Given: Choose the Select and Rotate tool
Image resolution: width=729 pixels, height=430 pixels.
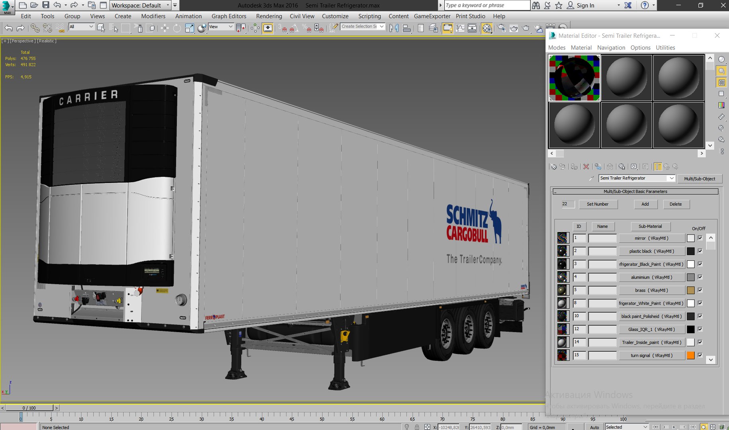Looking at the screenshot, I should point(177,28).
